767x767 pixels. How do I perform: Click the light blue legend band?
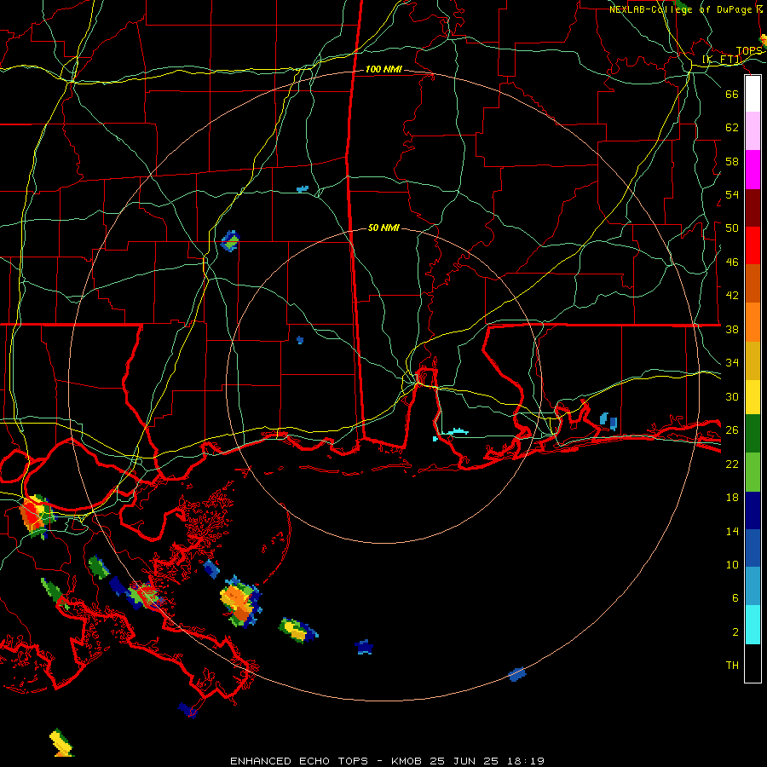tap(753, 586)
